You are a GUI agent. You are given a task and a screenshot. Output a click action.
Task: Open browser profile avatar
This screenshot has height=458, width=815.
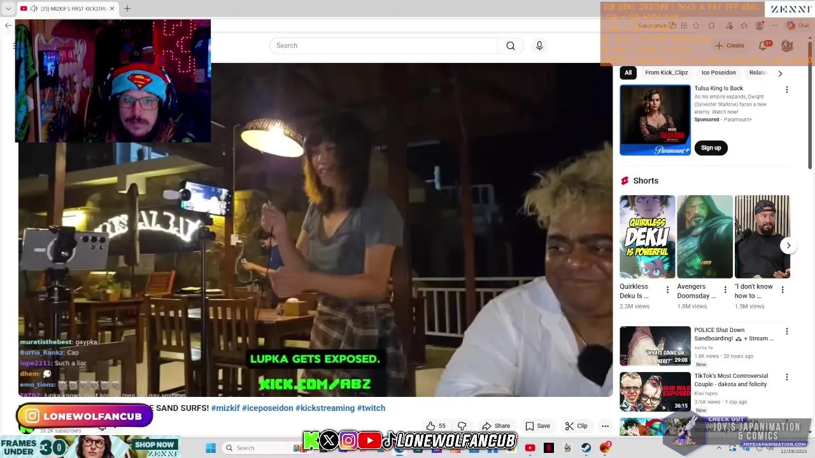pyautogui.click(x=759, y=25)
